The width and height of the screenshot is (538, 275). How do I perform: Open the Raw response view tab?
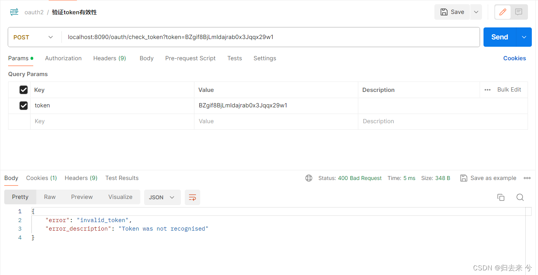point(49,197)
